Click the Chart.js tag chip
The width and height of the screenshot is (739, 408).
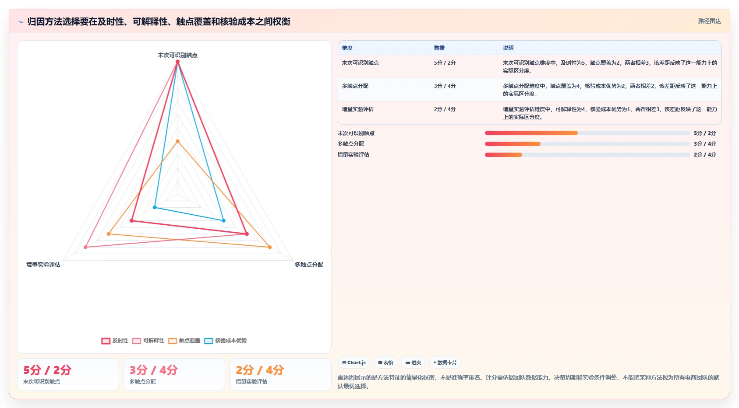(x=354, y=363)
